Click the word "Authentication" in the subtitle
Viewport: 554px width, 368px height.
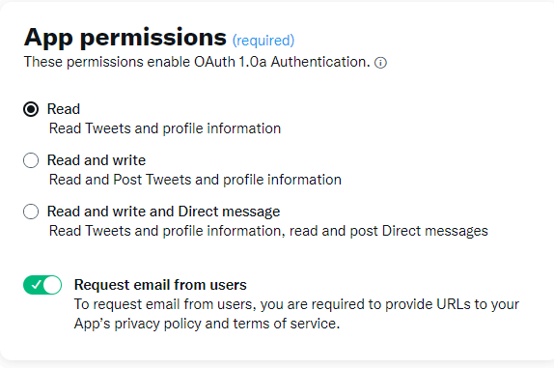(320, 62)
